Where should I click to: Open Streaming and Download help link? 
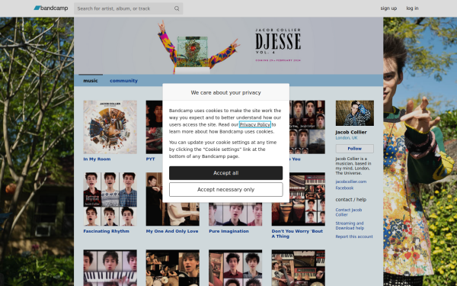pyautogui.click(x=350, y=226)
